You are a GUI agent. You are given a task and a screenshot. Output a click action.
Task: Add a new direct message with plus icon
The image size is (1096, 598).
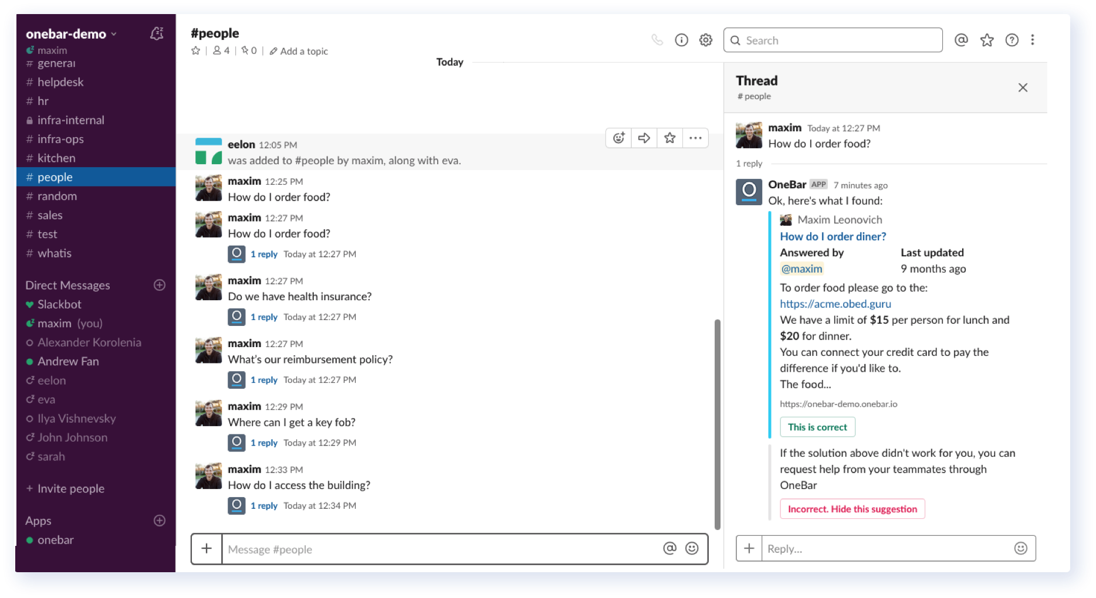click(160, 285)
